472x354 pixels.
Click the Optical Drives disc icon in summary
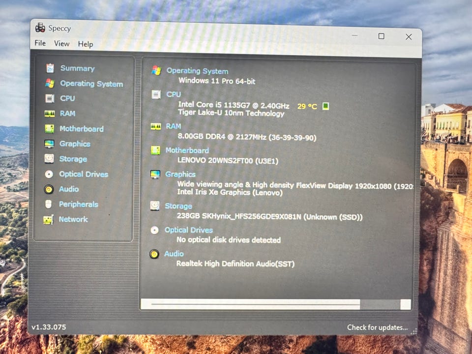154,230
